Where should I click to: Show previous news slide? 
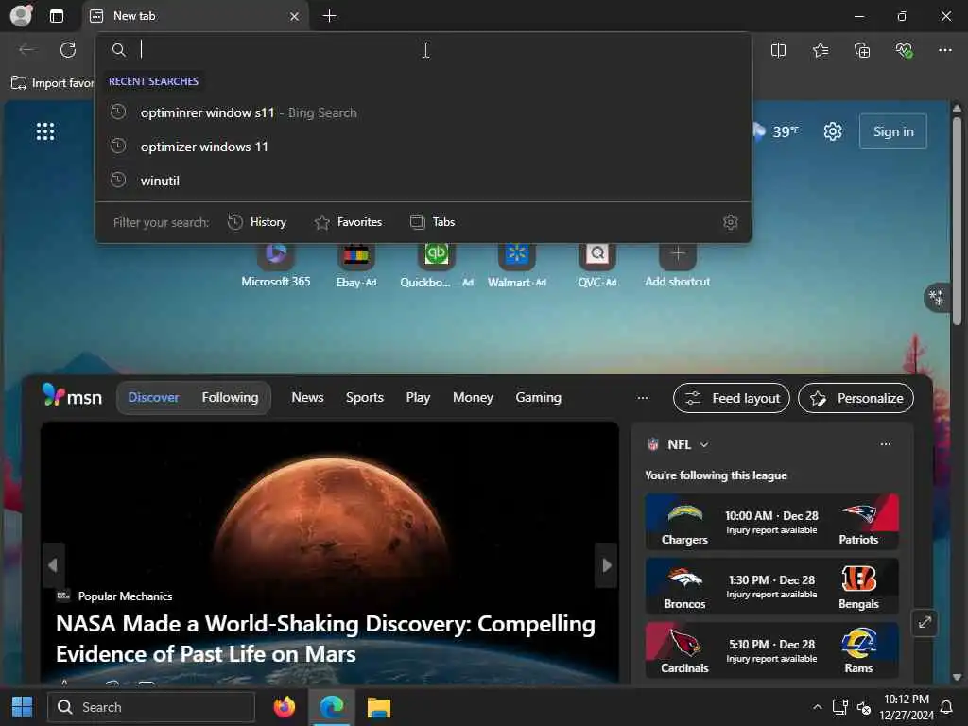point(53,565)
